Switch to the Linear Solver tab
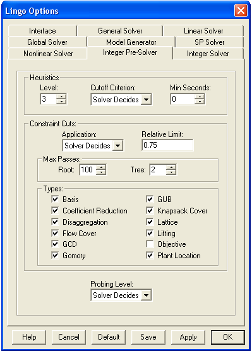Image resolution: width=252 pixels, height=351 pixels. point(203,31)
